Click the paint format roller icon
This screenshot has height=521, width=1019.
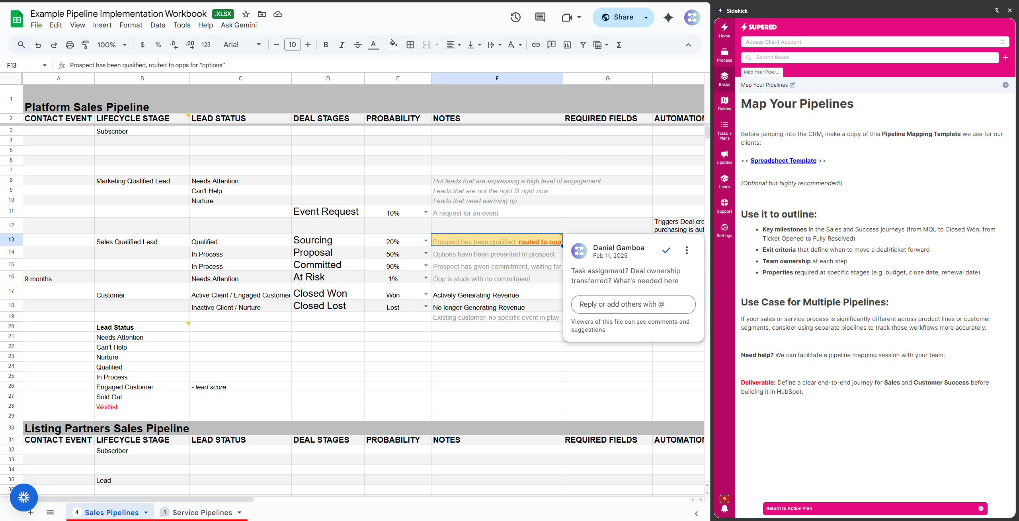(85, 45)
